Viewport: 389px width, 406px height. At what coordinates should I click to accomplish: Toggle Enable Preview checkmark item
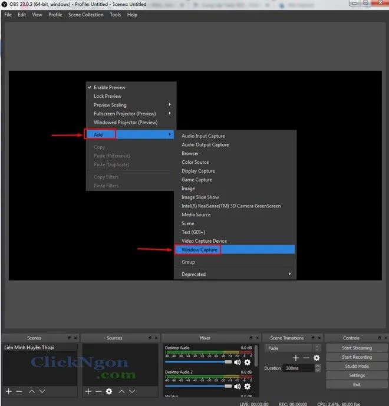131,87
